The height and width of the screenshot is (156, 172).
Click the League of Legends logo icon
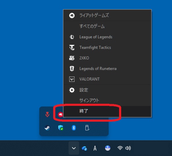coord(72,37)
